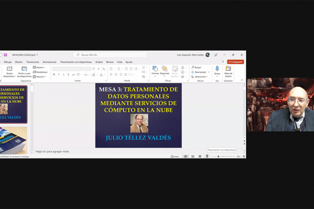Screen dimensions: 314x209
Task: Toggle italic K formatting
Action: tap(59, 75)
